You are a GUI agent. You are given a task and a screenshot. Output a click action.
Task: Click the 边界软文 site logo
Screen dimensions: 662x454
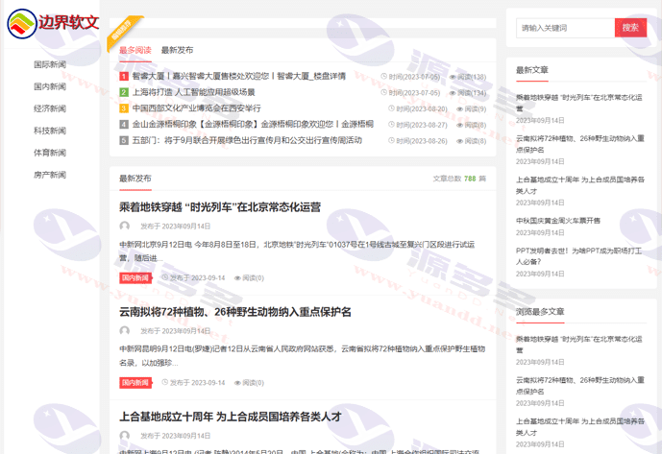pos(53,23)
